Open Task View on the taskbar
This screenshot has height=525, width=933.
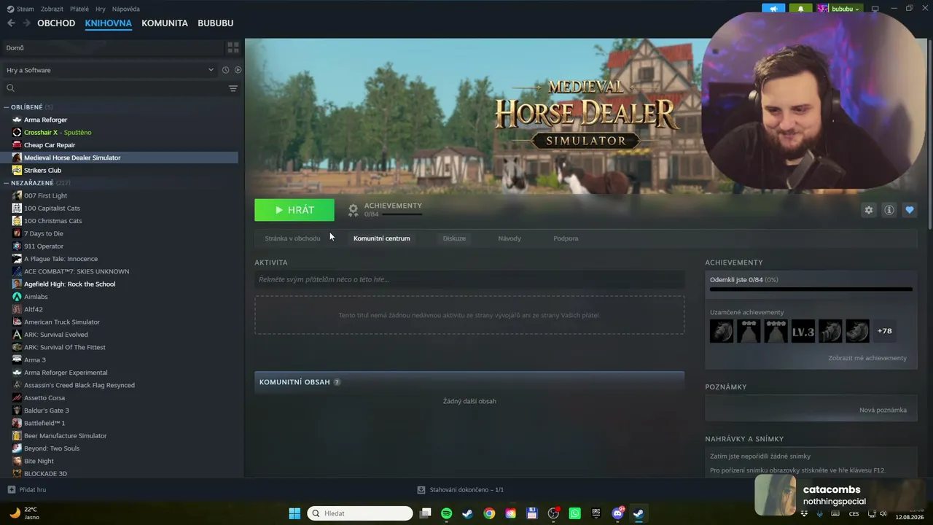click(426, 513)
